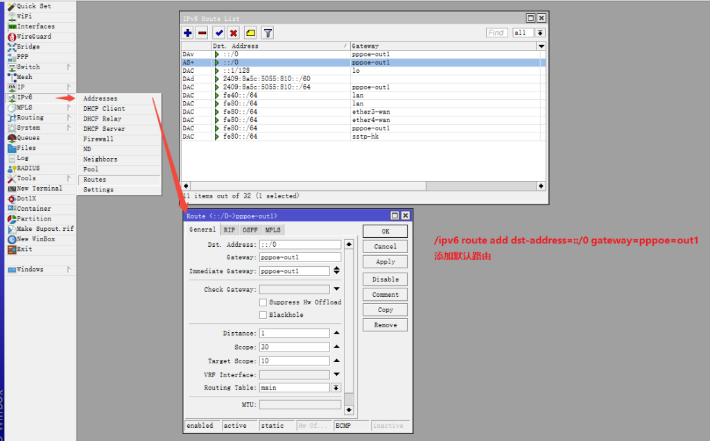Click the Dst. Address input field
710x441 pixels.
coord(300,245)
